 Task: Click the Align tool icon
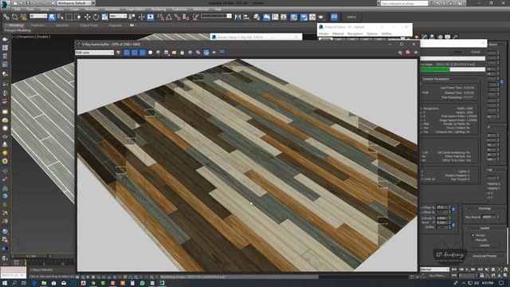pyautogui.click(x=246, y=17)
